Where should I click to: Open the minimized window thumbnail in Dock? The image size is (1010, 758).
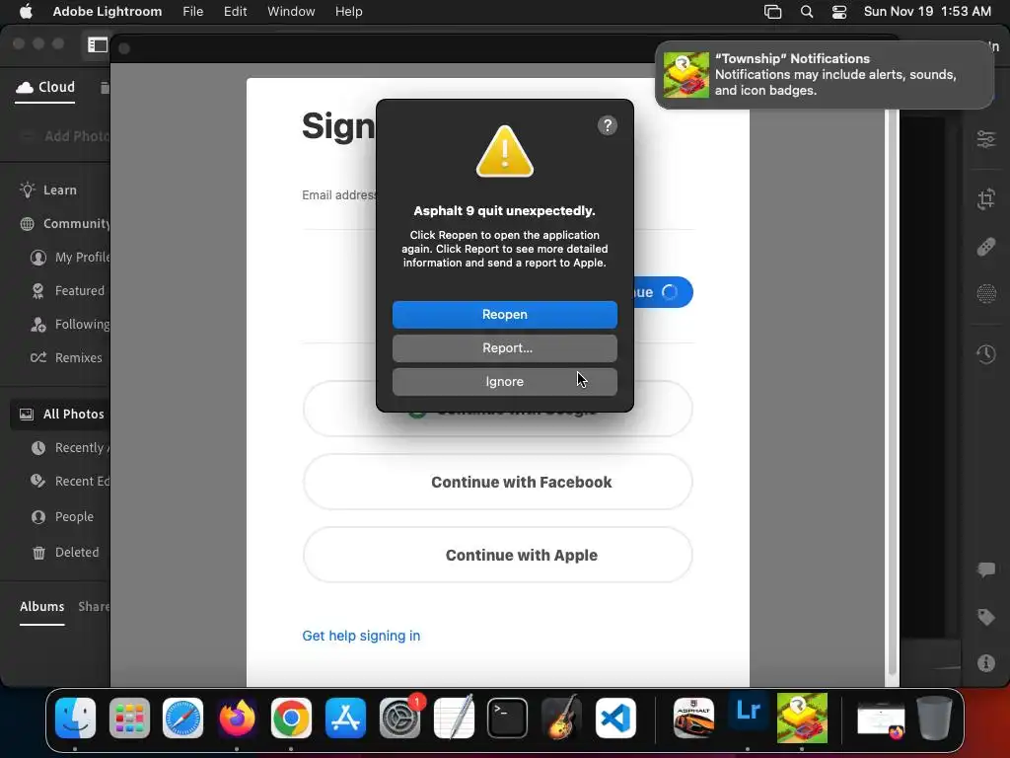[x=881, y=720]
